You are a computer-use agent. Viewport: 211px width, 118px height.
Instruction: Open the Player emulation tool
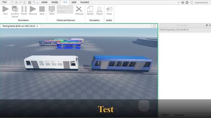100,10
